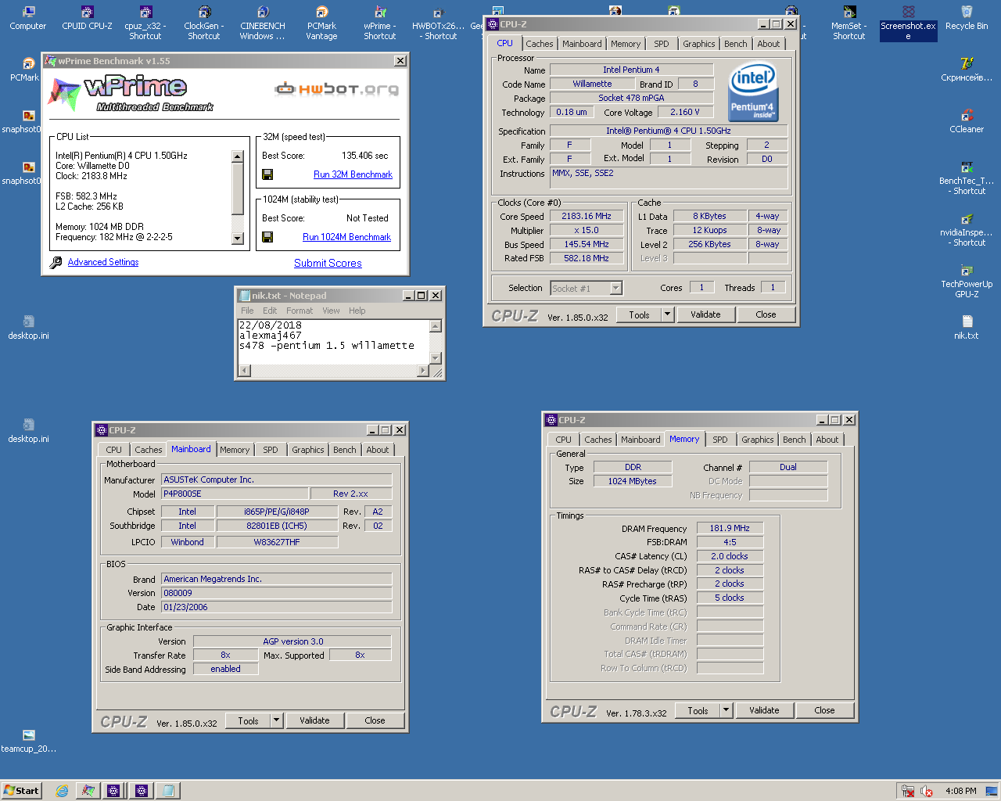The image size is (1001, 801).
Task: Open the Notepad Format menu
Action: tap(300, 311)
